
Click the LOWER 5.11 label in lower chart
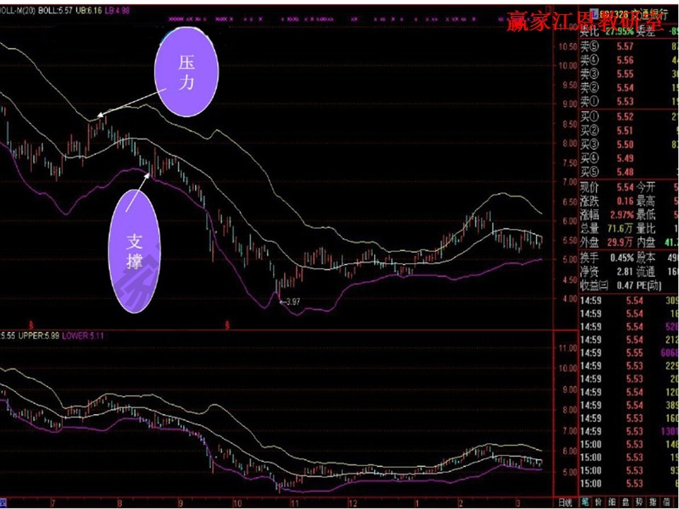[x=82, y=334]
